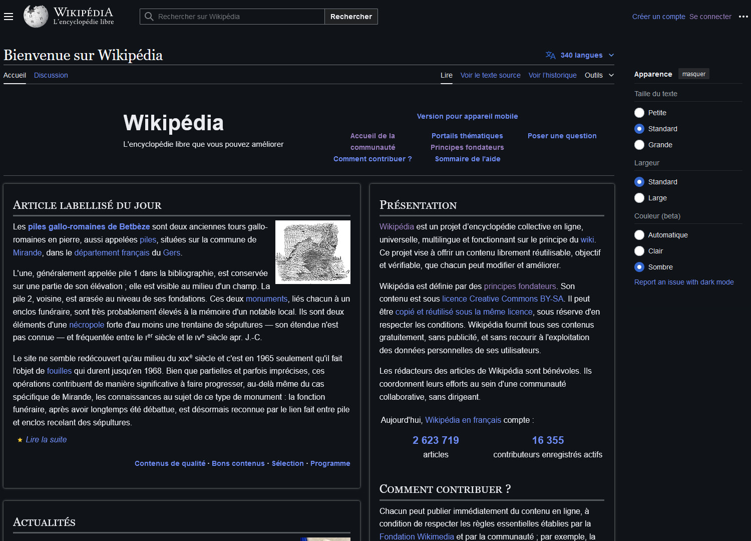Open Contenus de qualité link
This screenshot has width=751, height=541.
pyautogui.click(x=170, y=463)
